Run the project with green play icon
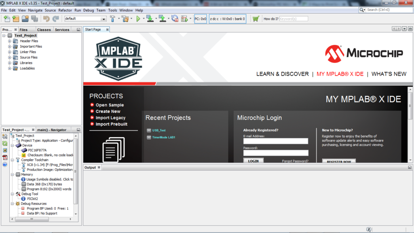 (138, 19)
